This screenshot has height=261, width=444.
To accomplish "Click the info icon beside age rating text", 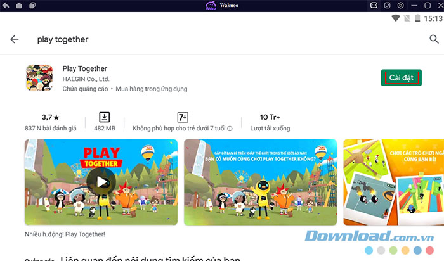I will [230, 129].
